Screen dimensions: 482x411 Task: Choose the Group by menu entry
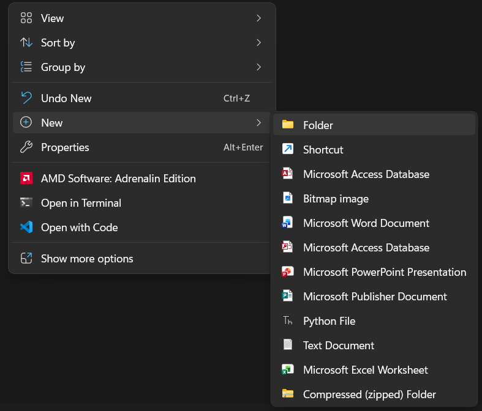[141, 67]
